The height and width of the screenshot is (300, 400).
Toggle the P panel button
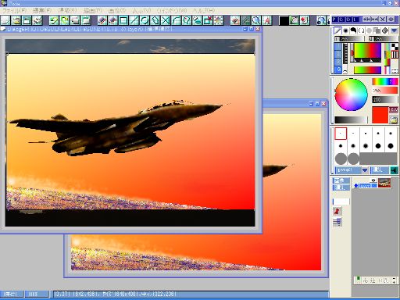click(335, 20)
